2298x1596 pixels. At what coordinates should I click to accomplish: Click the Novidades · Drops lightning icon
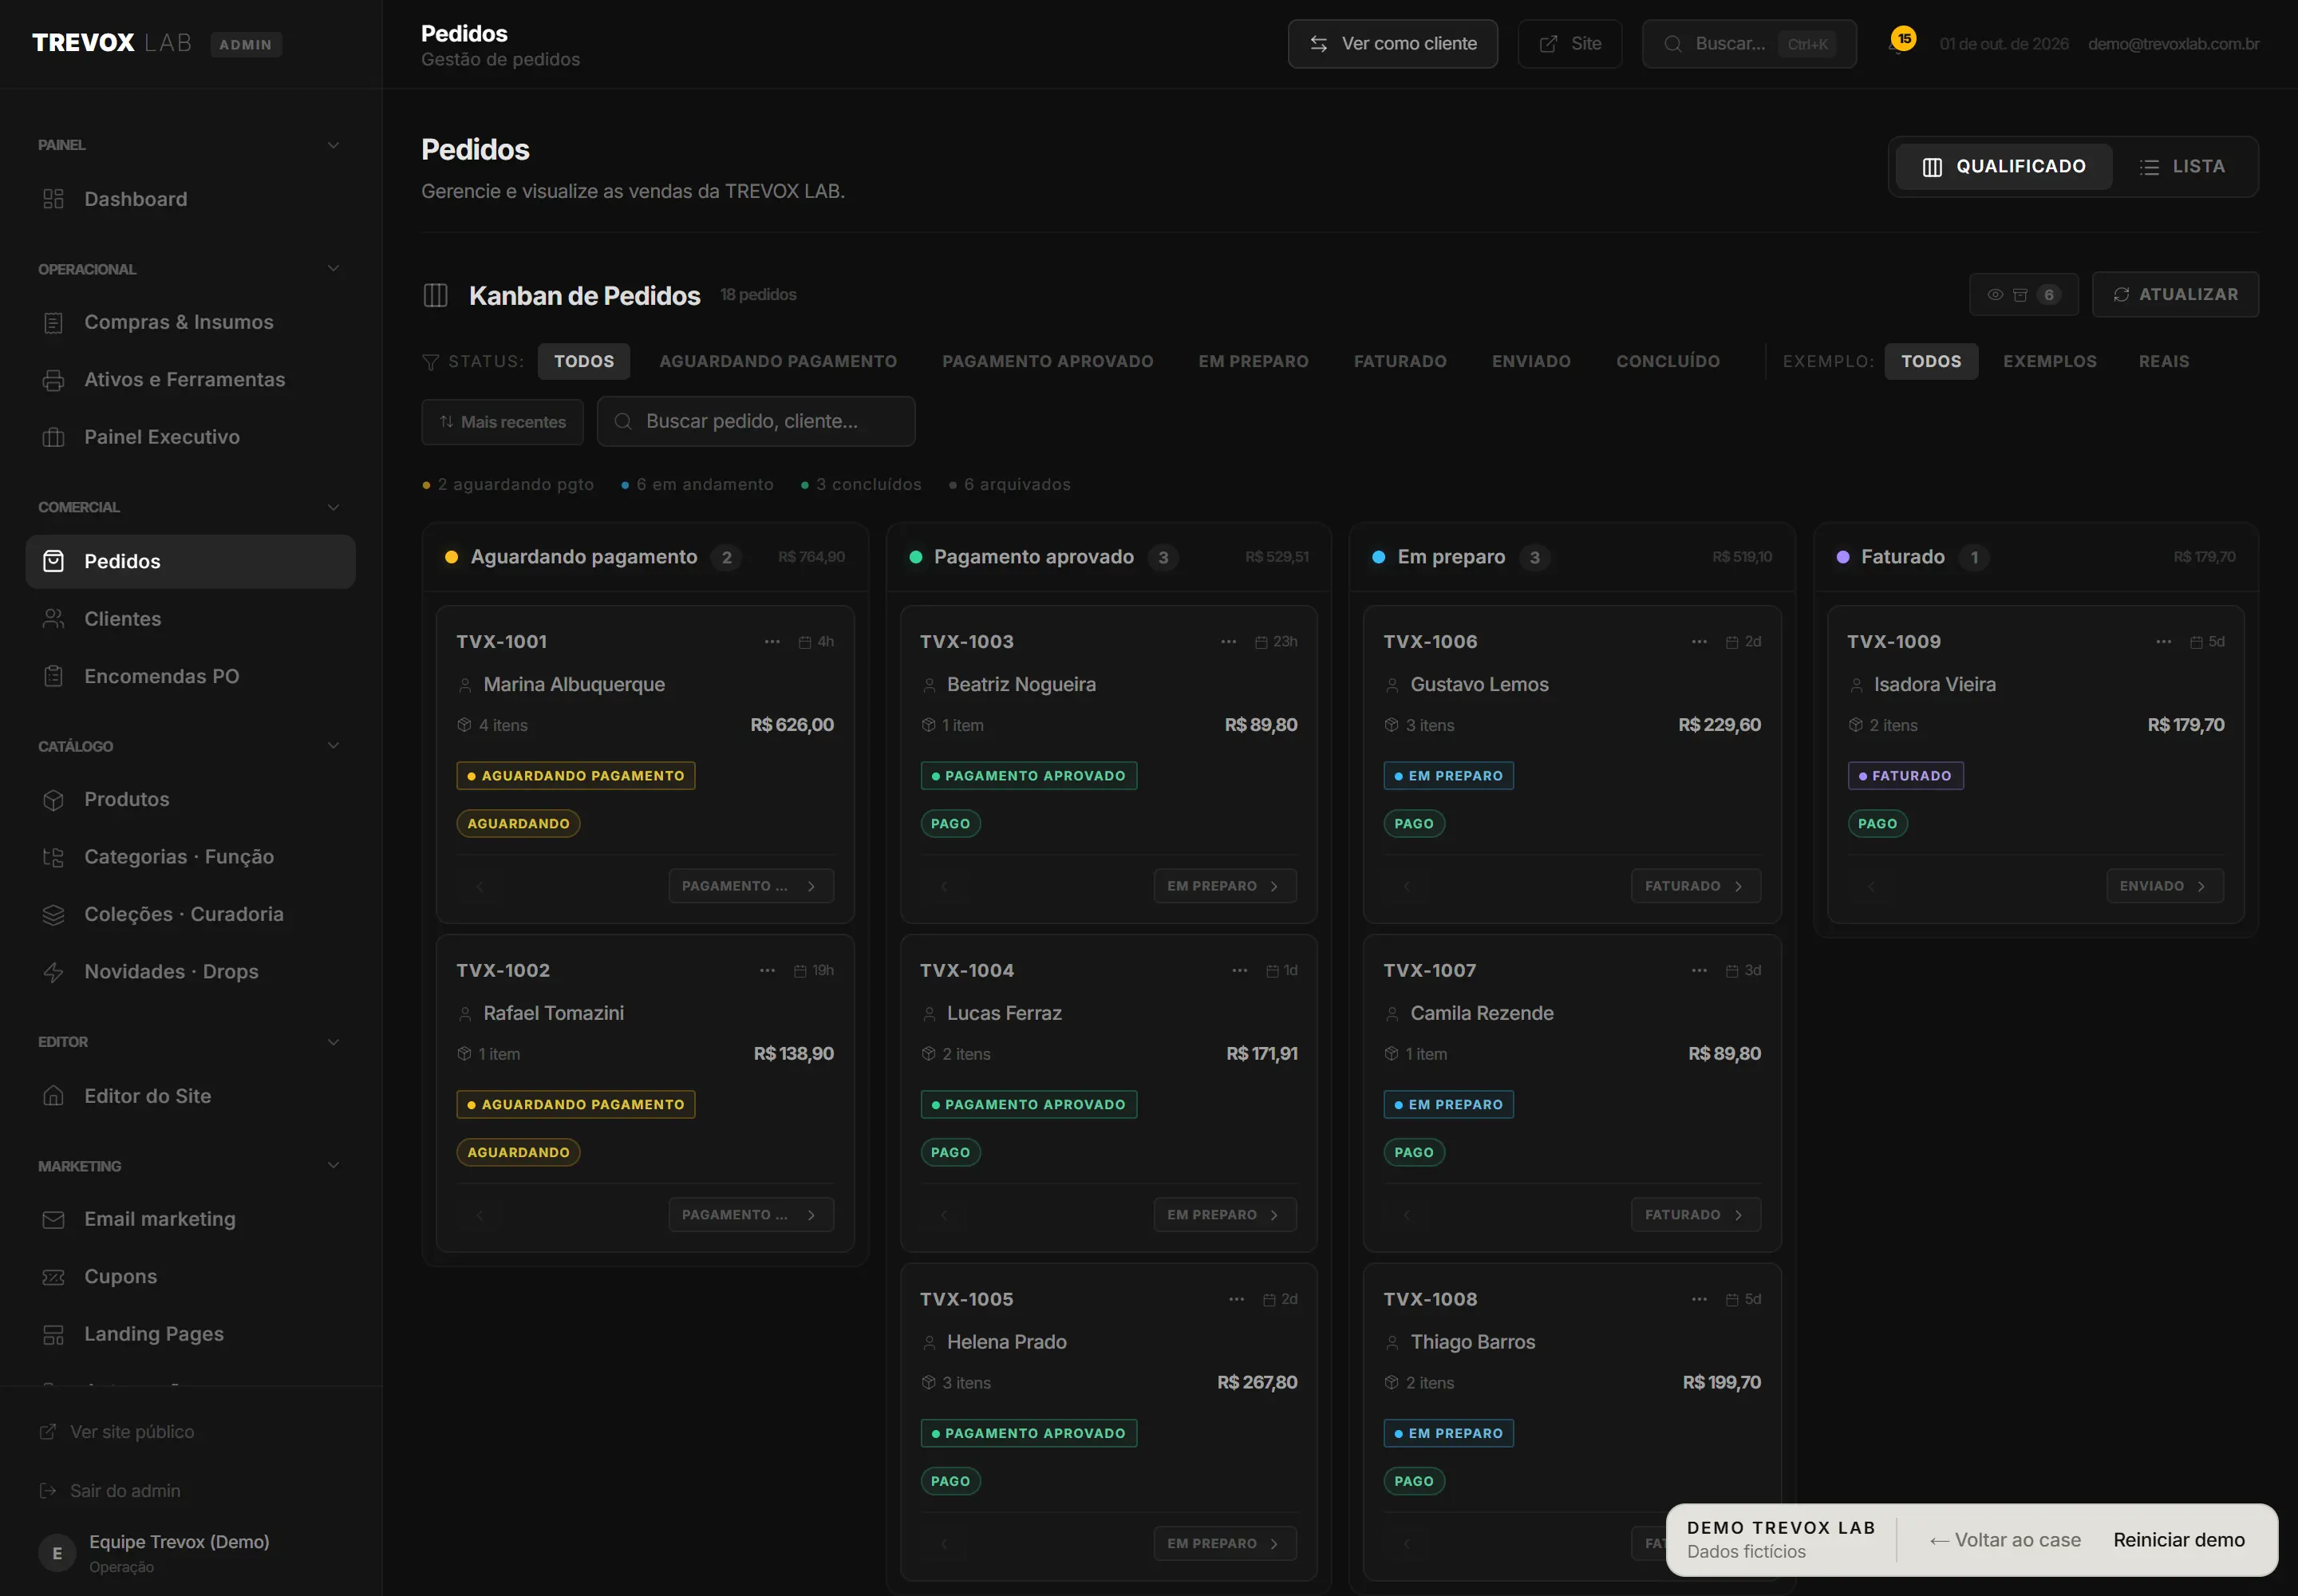54,972
